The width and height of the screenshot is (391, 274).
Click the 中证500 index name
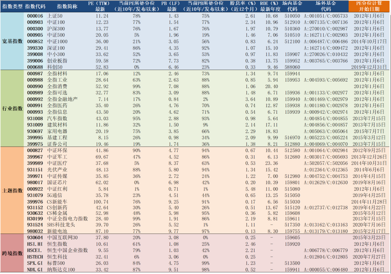[x=56, y=35]
